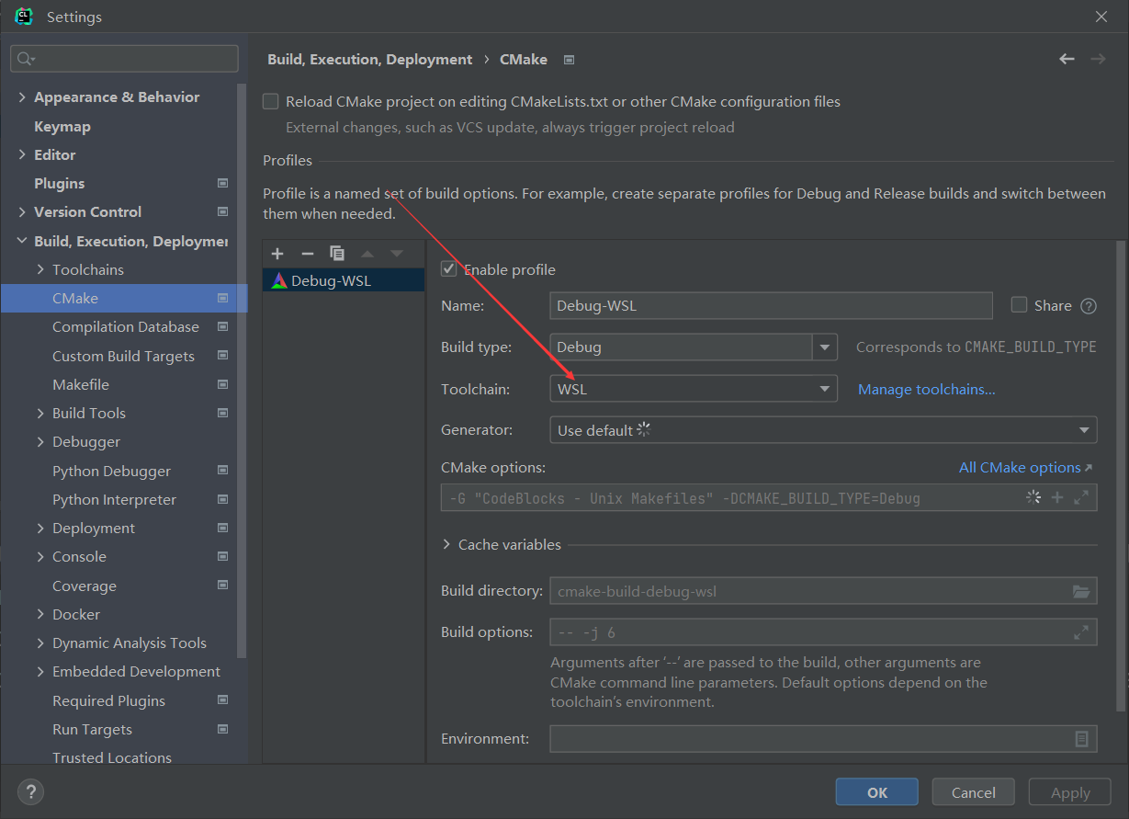Enable Reload CMake project on editing checkbox

point(271,101)
